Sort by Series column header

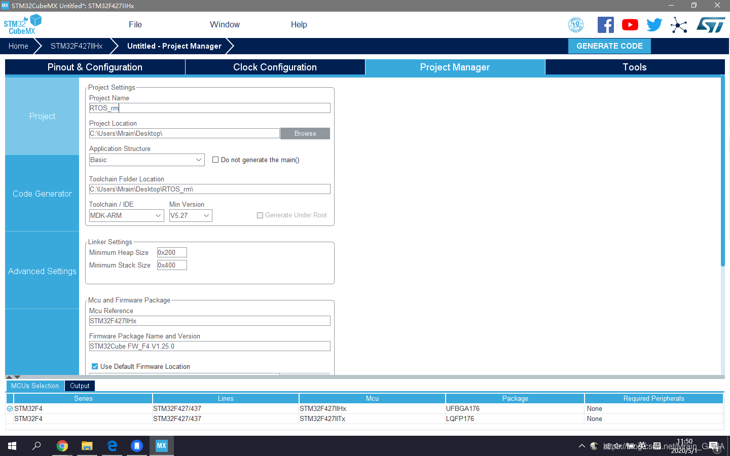coord(83,398)
